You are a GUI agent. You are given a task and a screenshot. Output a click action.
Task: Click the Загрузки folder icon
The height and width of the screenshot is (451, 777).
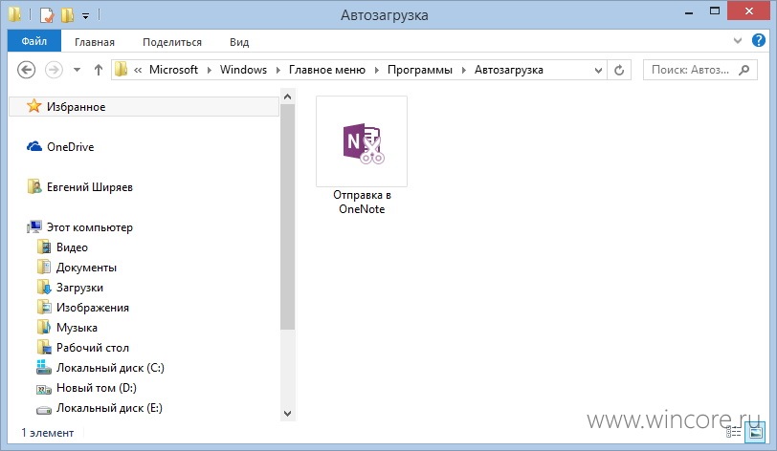coord(44,288)
